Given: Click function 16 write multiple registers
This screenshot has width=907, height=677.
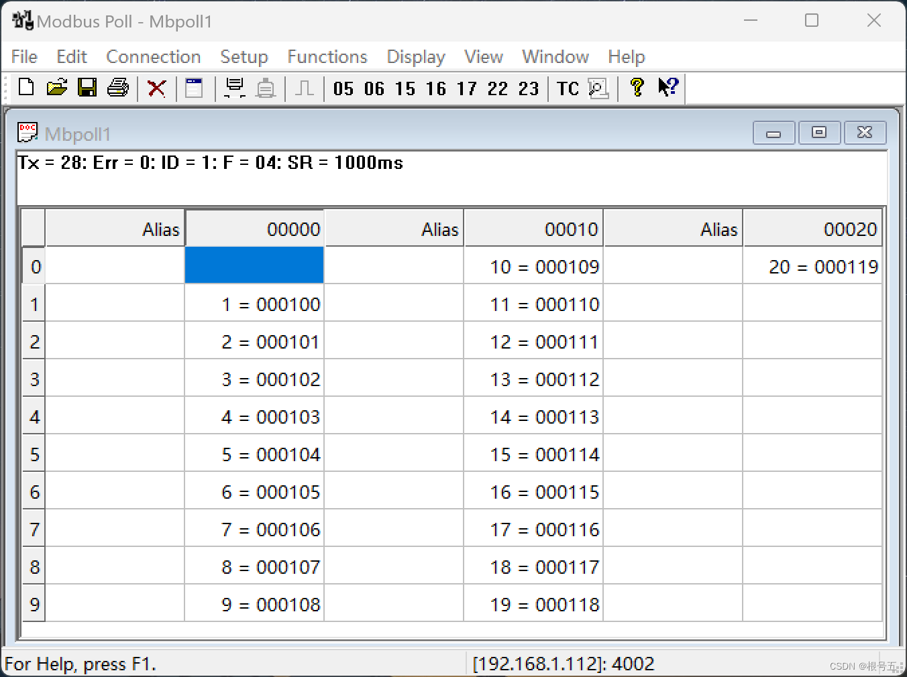Looking at the screenshot, I should point(436,88).
